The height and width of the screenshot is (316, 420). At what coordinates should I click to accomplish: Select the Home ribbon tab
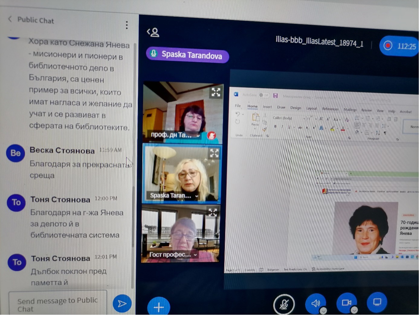click(x=253, y=106)
